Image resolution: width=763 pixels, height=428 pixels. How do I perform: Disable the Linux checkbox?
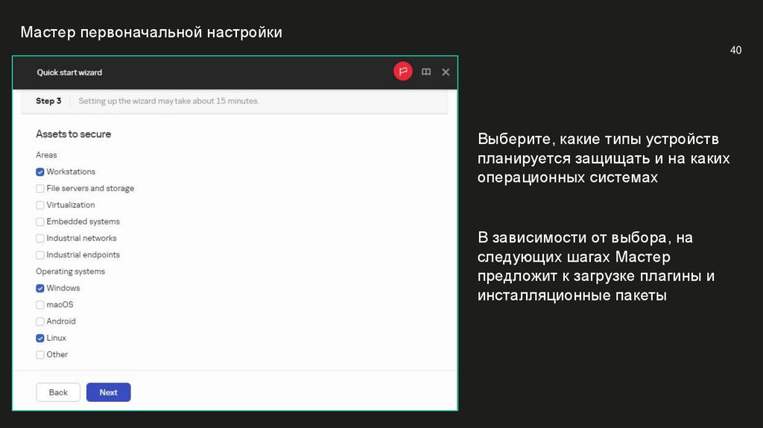(x=40, y=338)
